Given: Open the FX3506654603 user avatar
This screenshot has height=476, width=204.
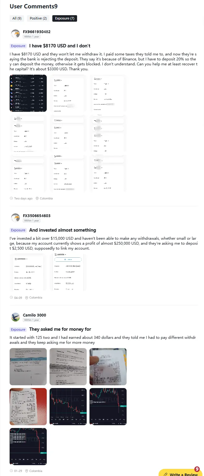Looking at the screenshot, I should point(15,218).
